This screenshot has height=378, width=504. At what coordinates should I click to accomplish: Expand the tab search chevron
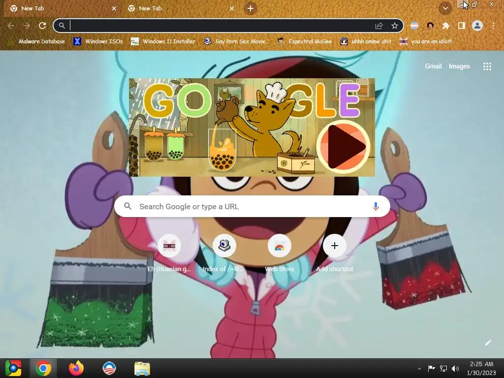[x=445, y=8]
